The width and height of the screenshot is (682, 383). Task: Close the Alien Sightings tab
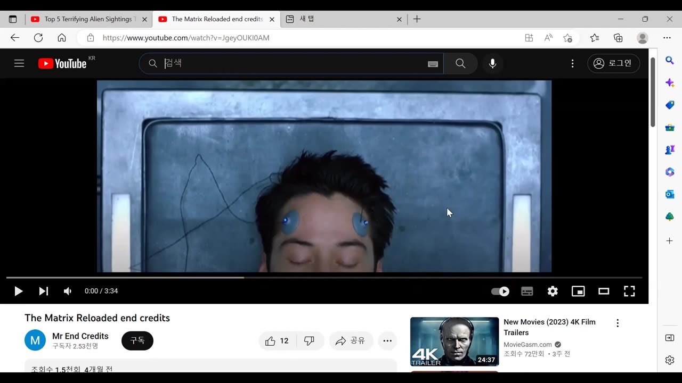tap(144, 19)
